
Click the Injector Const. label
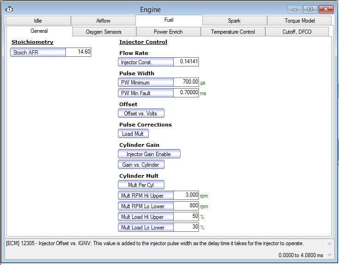(x=146, y=62)
